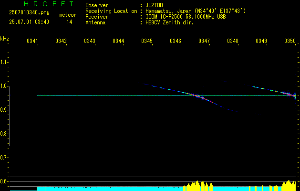Click time axis marker 0342
The height and width of the screenshot is (191, 300).
point(61,41)
